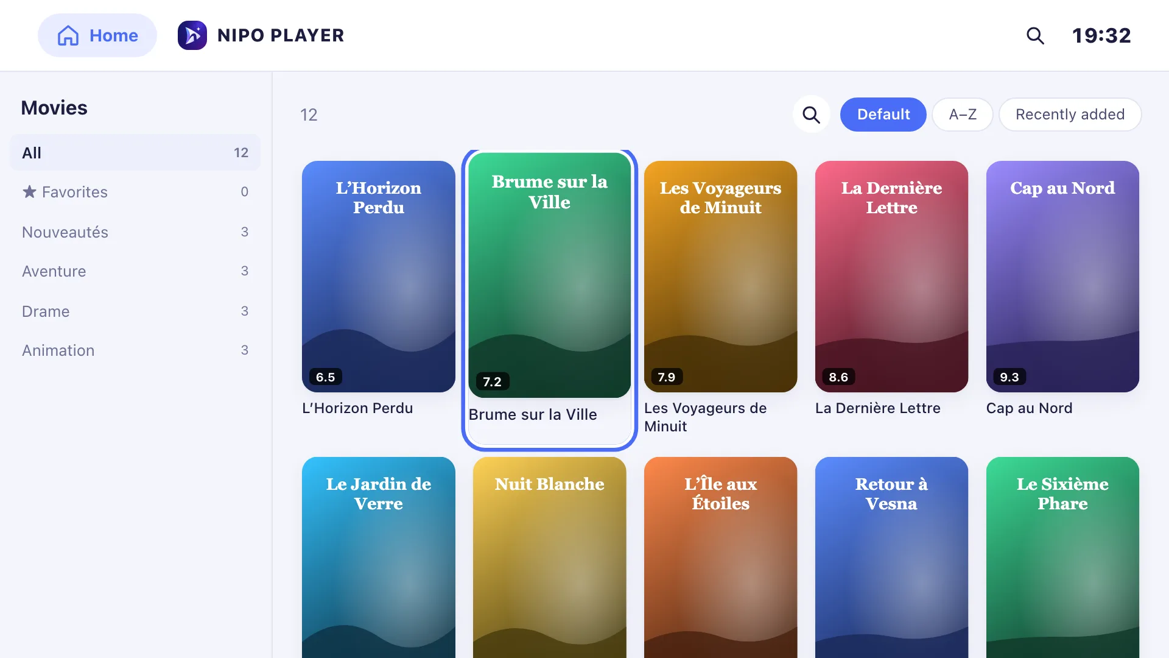Viewport: 1169px width, 658px height.
Task: Sort movies A–Z
Action: pos(962,115)
